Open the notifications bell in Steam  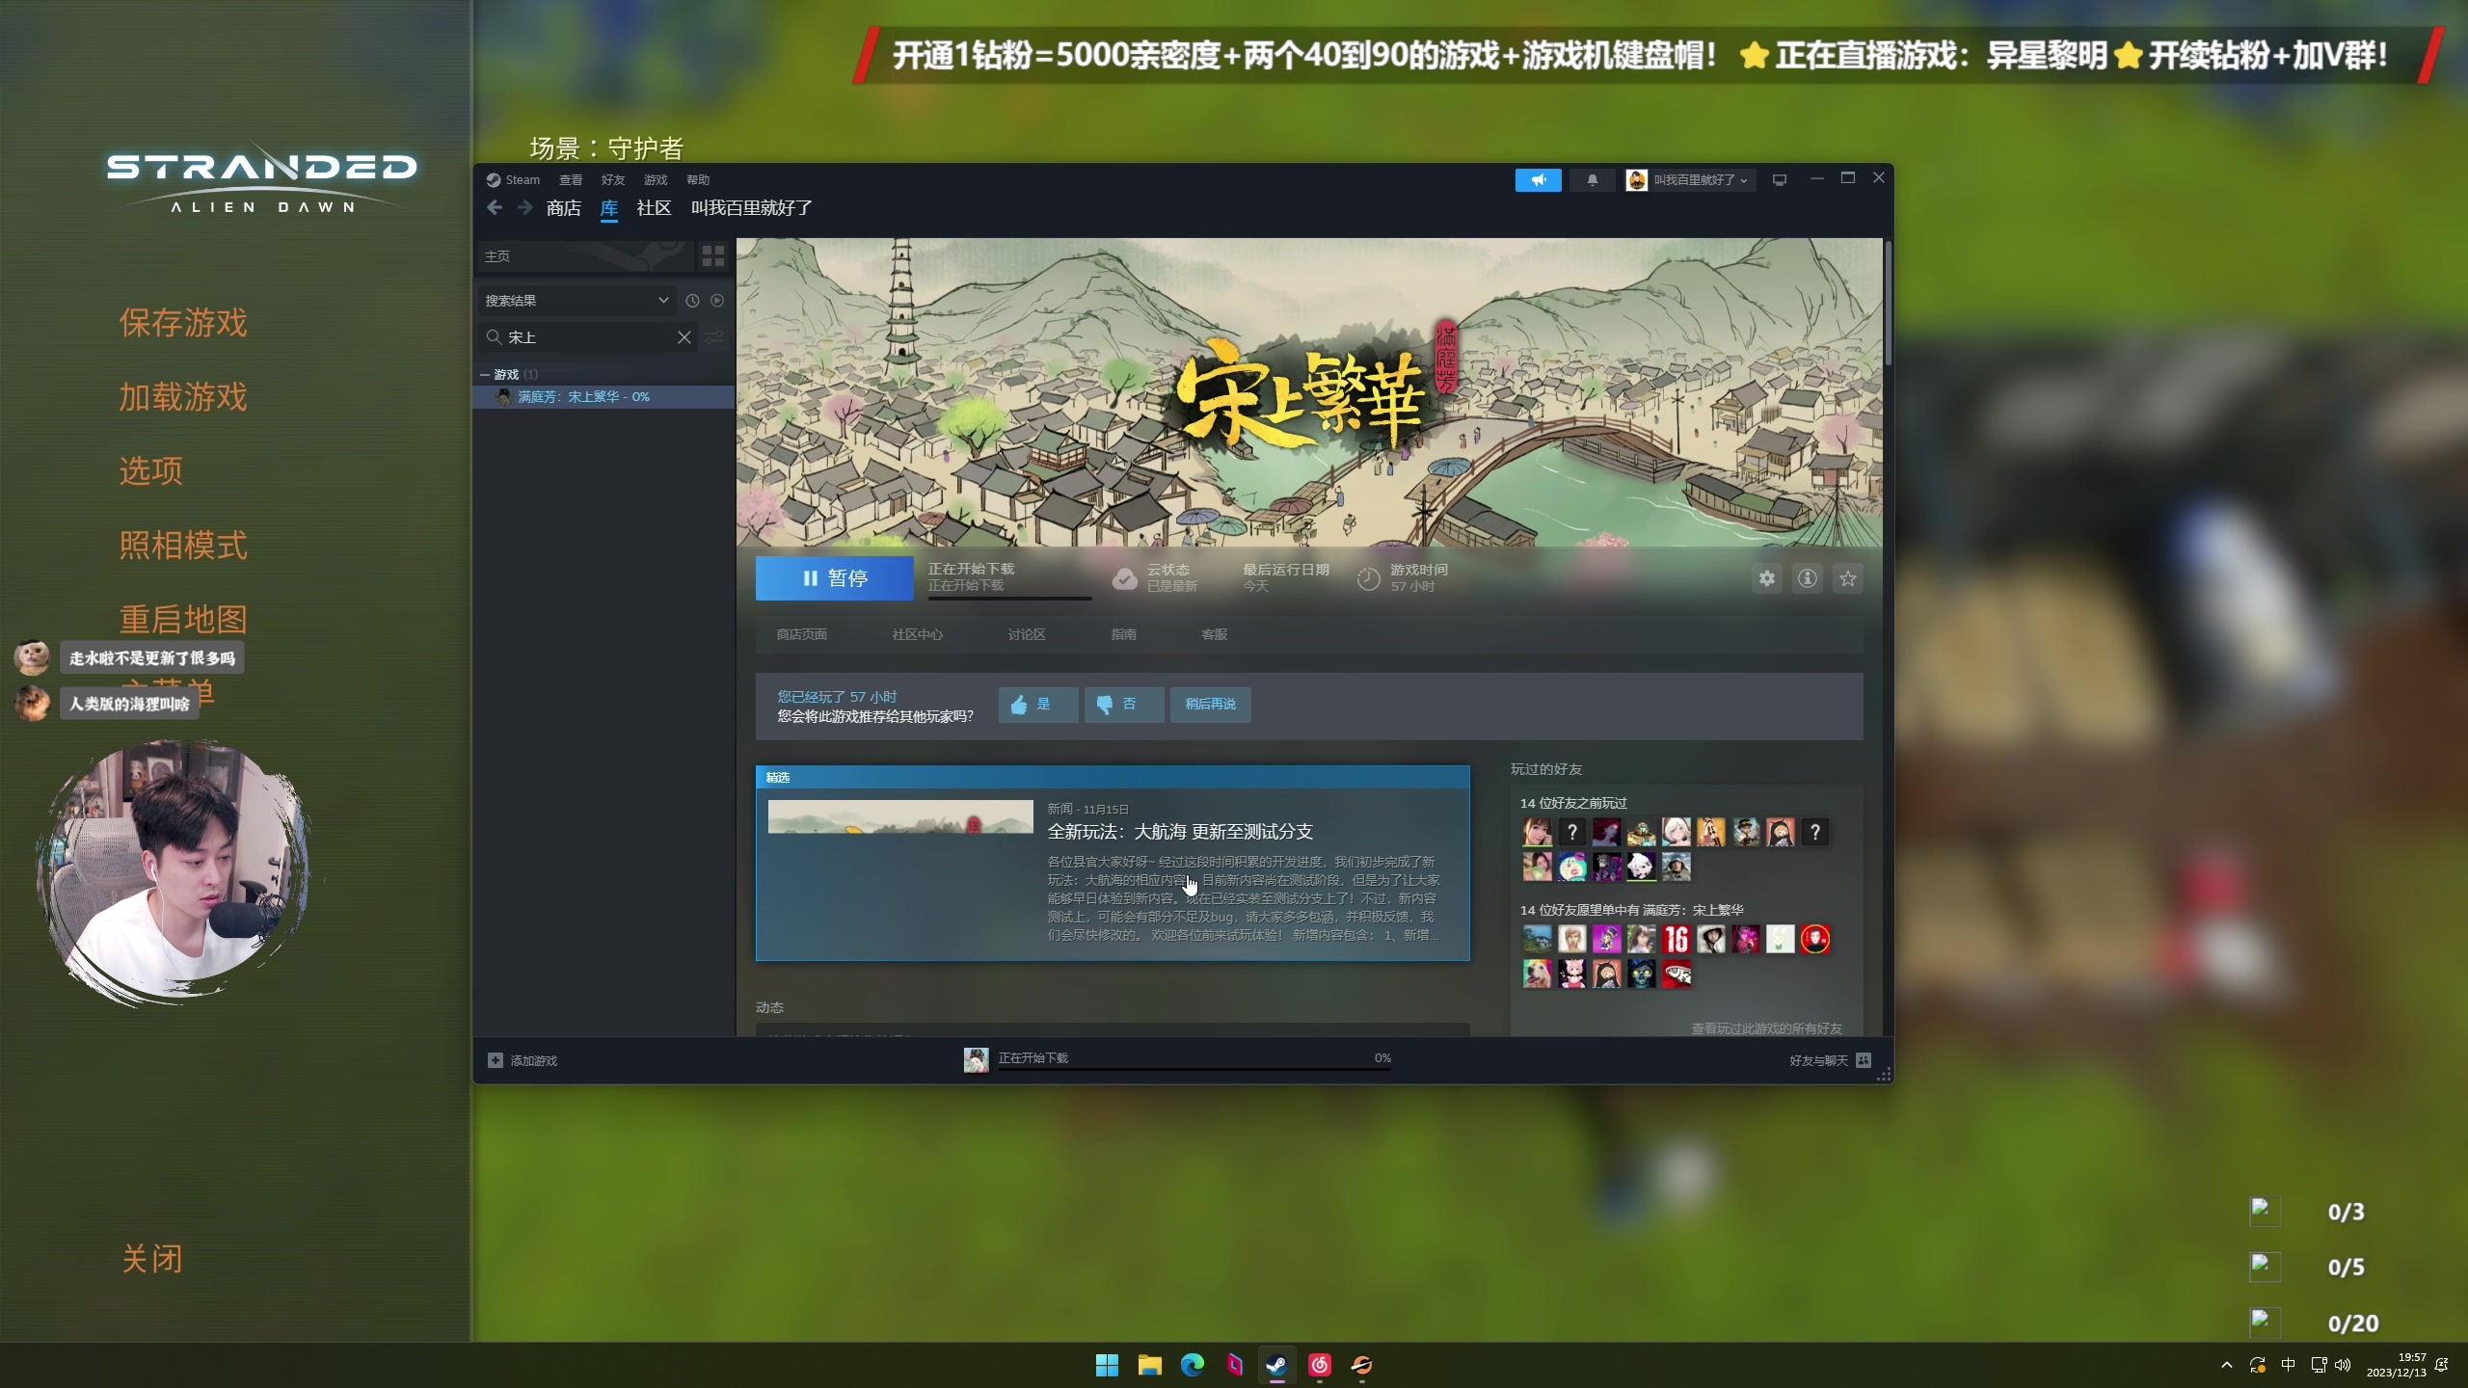1593,180
